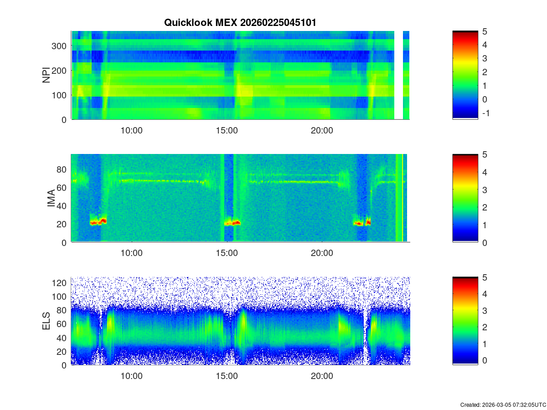
Task: Click the 120 tick on ELS axis
Action: [60, 283]
